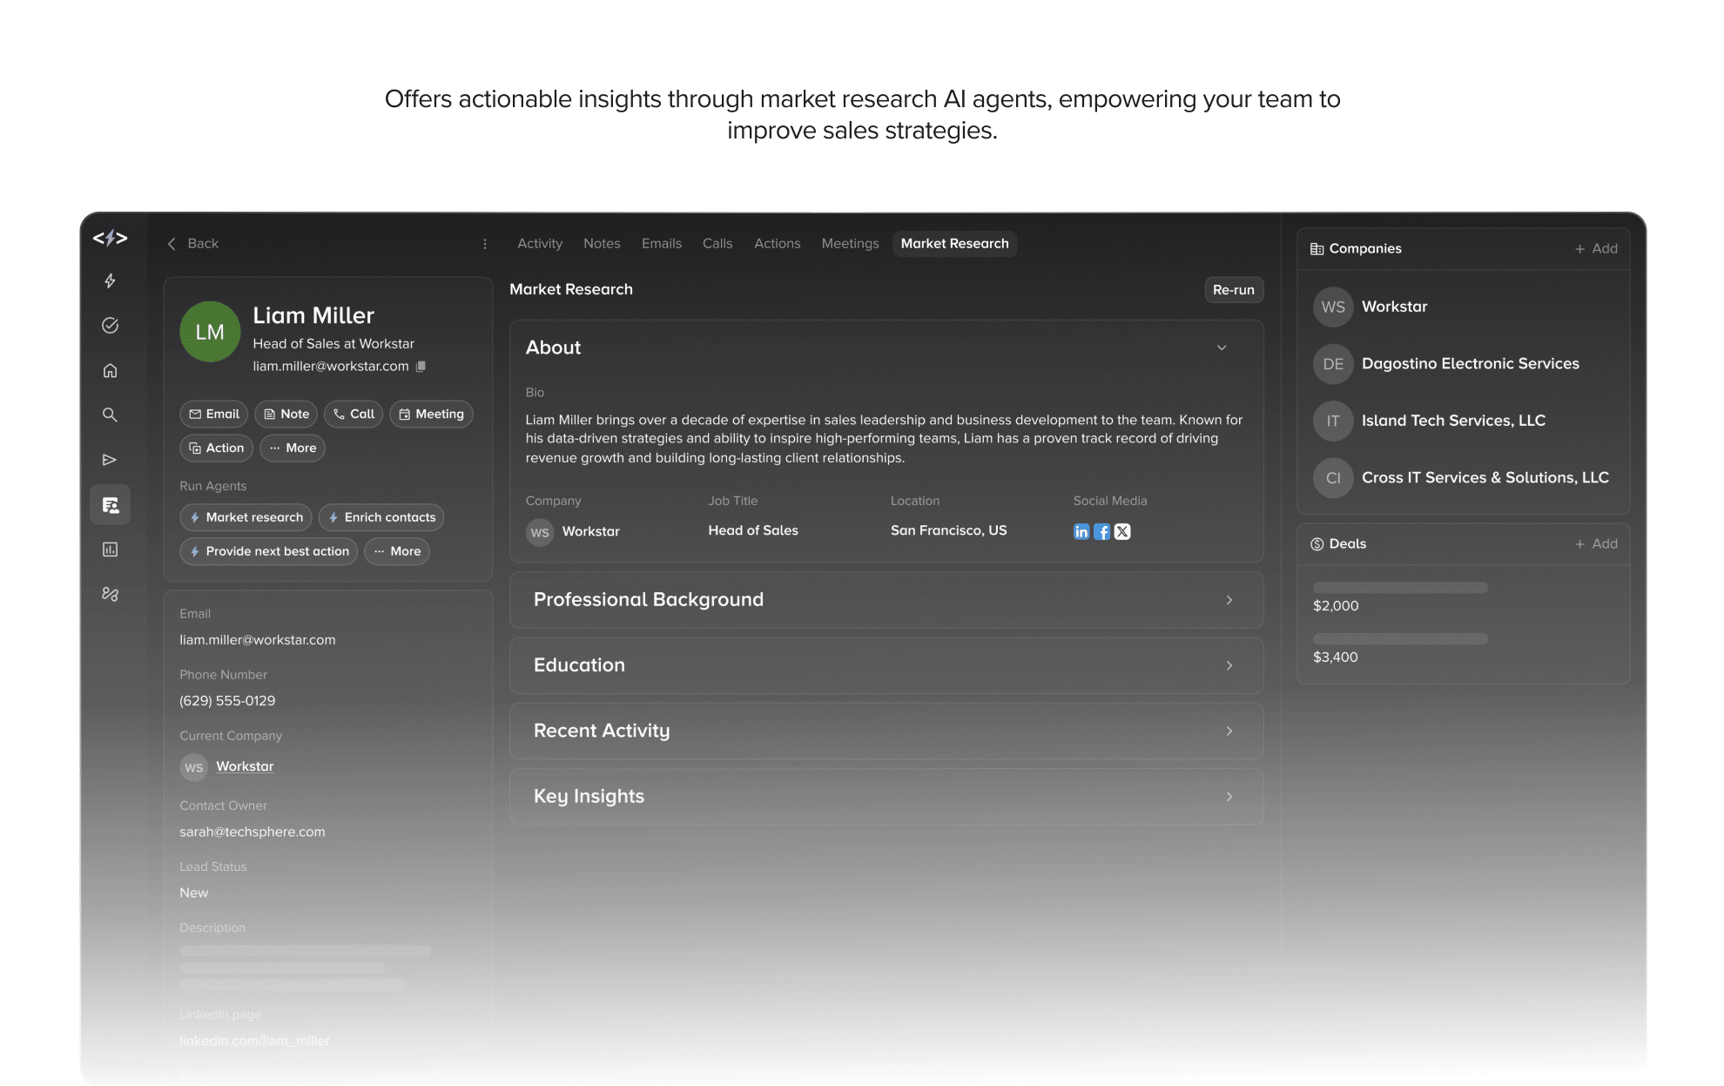Click the lightning bolt sidebar icon
Viewport: 1724px width, 1086px height.
pyautogui.click(x=110, y=280)
